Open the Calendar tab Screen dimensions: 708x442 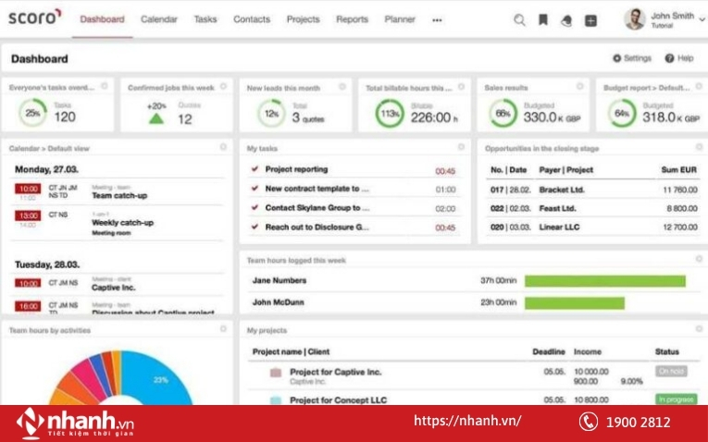[159, 19]
